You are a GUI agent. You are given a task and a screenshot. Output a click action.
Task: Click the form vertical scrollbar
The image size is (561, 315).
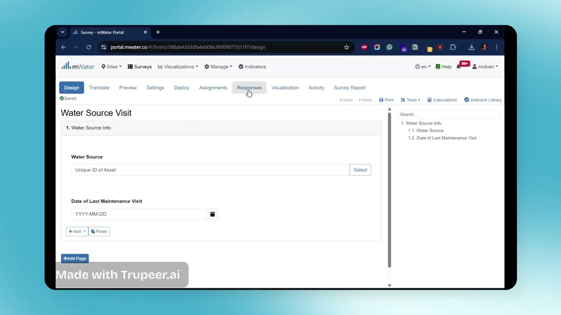pyautogui.click(x=389, y=190)
